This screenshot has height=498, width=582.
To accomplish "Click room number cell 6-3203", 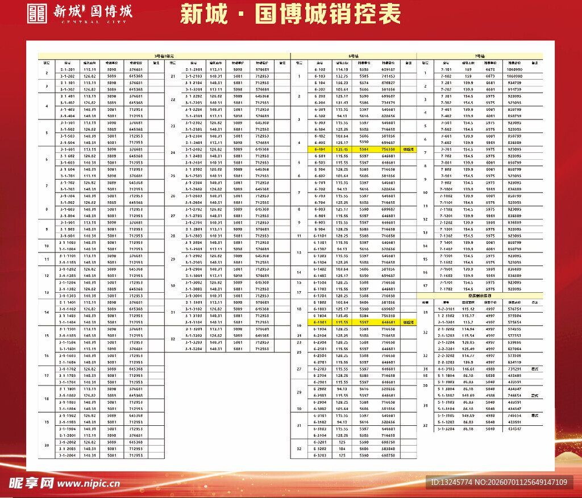I will 320,455.
